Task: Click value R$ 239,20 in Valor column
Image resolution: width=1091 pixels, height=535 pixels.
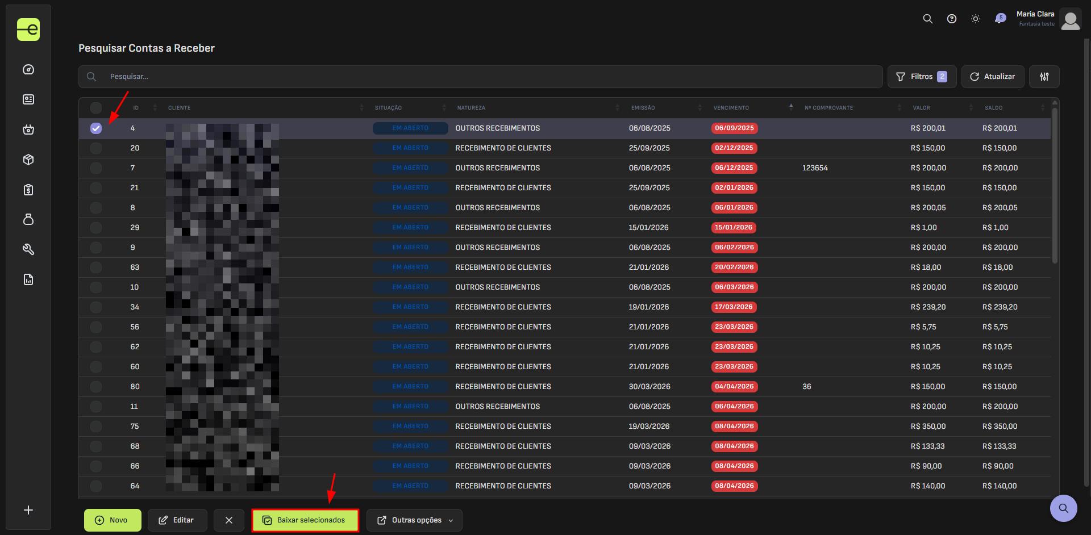Action: pos(928,307)
